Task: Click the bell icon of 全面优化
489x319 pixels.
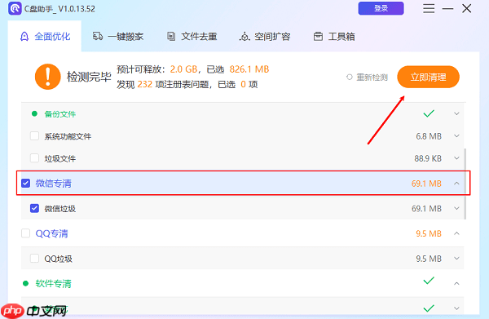Action: coord(24,37)
